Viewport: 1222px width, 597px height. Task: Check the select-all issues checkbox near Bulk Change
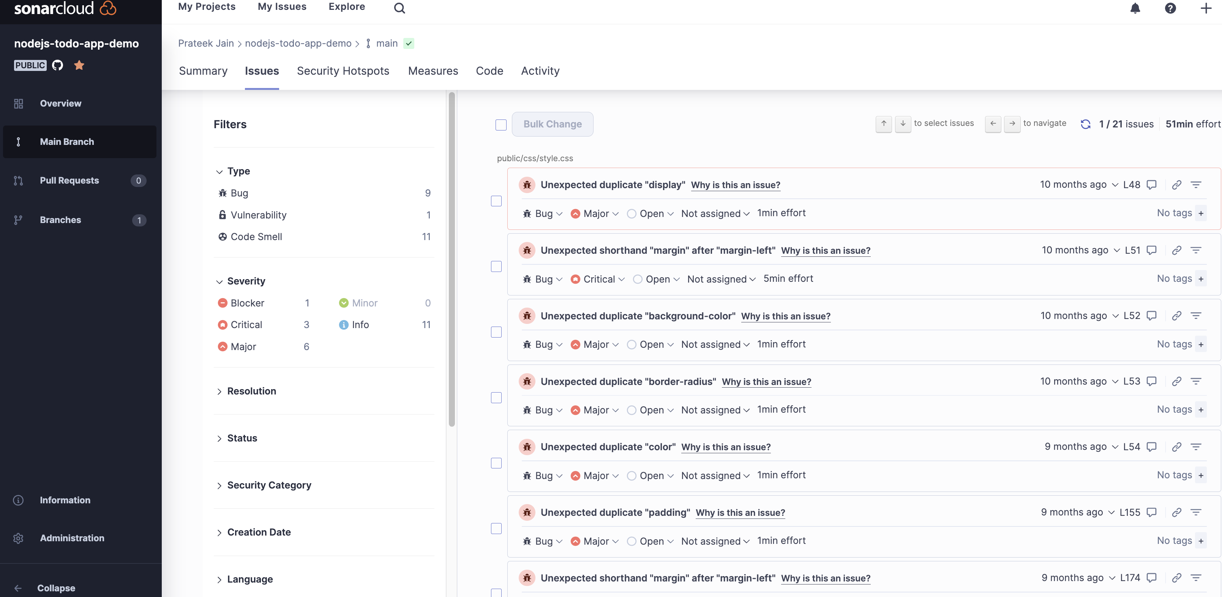point(500,125)
